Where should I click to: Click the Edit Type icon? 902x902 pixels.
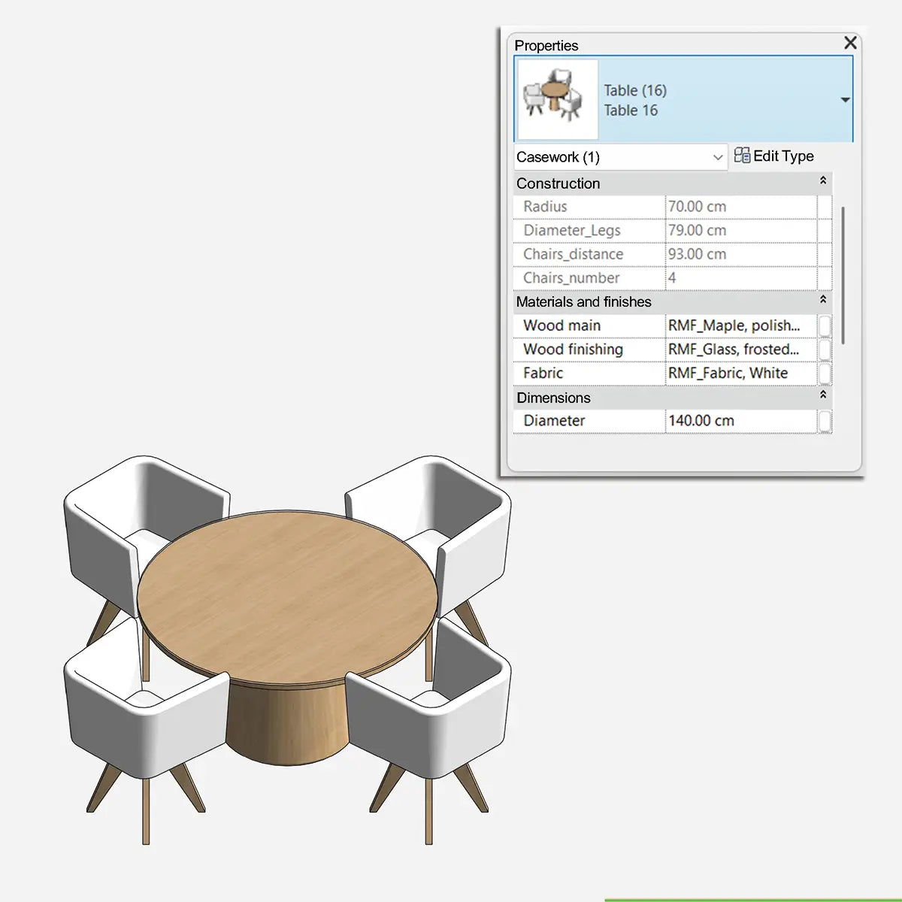tap(741, 156)
